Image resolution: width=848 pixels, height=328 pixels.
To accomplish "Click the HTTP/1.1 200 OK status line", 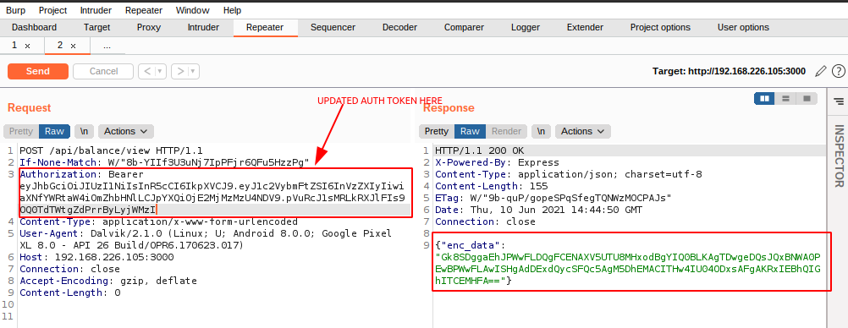I will 480,150.
